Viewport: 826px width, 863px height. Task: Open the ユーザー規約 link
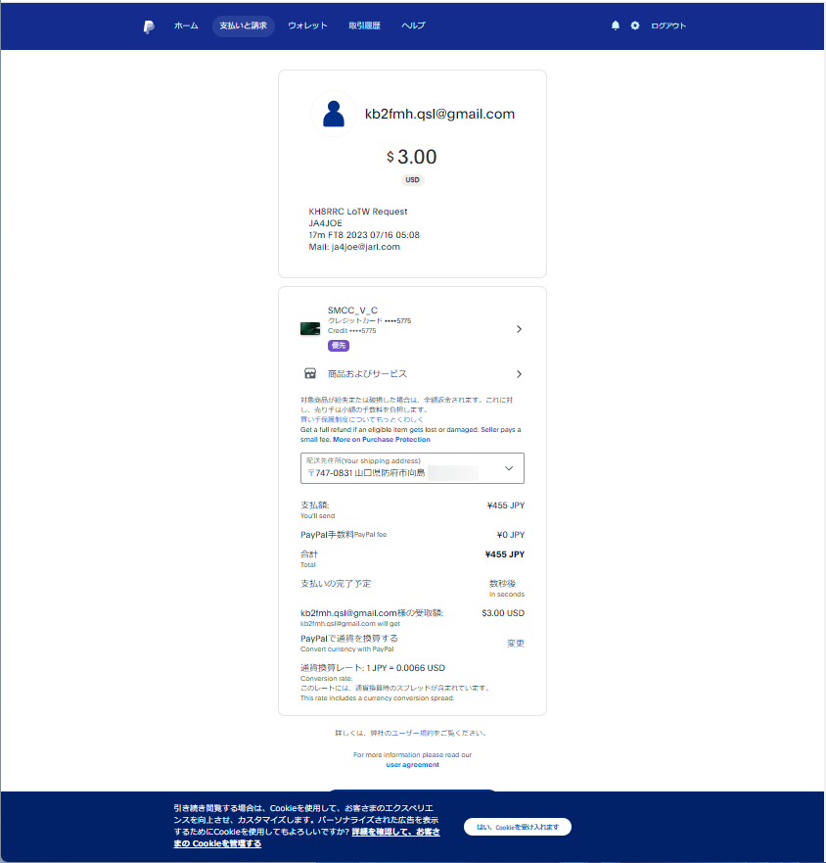[x=412, y=733]
